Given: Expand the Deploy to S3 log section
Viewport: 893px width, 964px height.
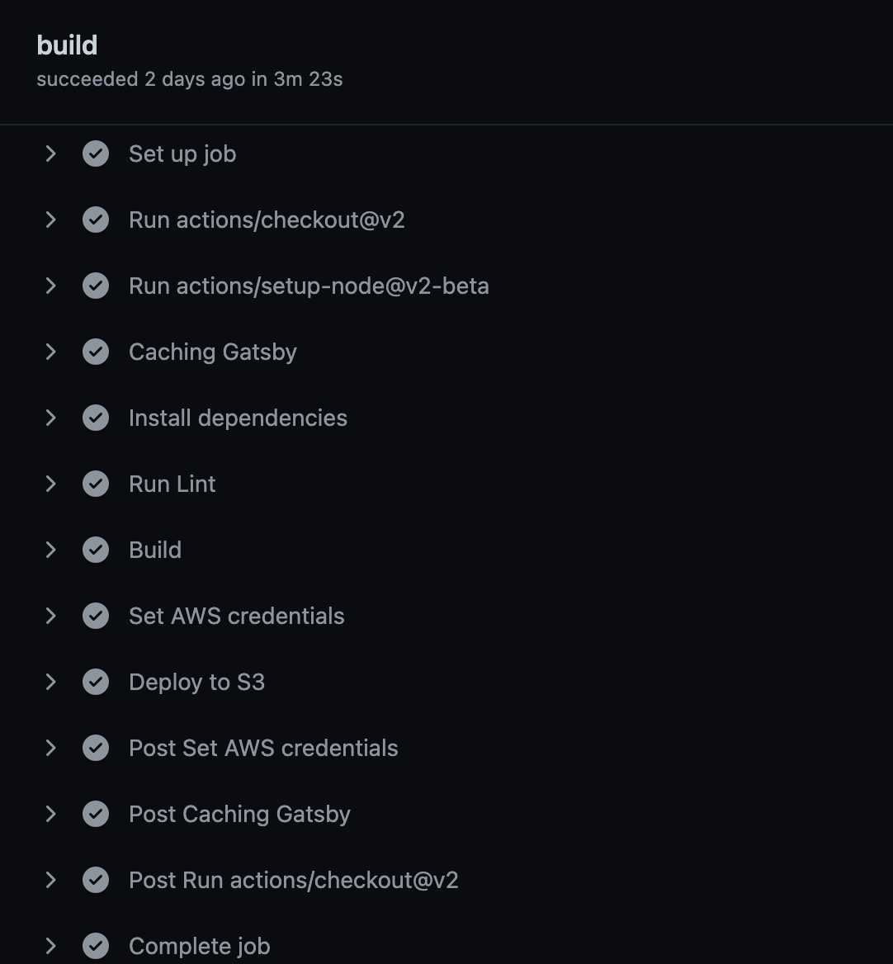Looking at the screenshot, I should [50, 682].
